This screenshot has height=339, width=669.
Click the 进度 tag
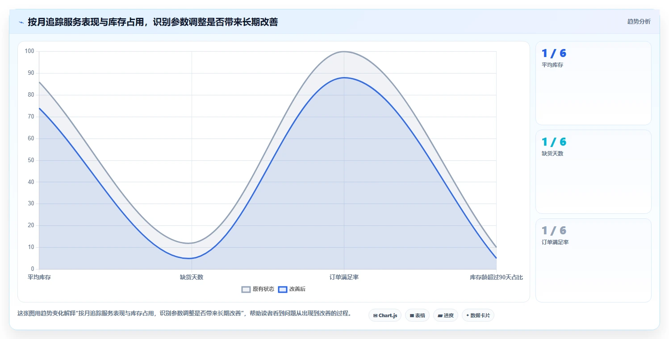pyautogui.click(x=446, y=315)
